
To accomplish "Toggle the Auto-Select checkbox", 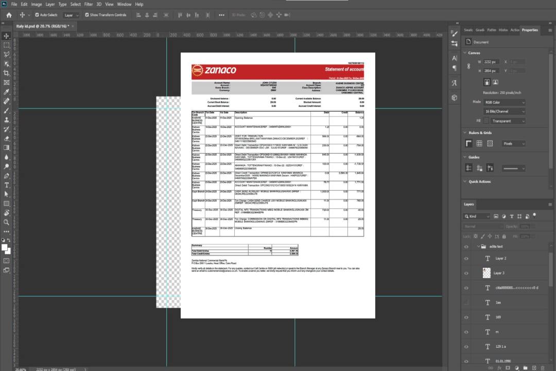I will 37,15.
